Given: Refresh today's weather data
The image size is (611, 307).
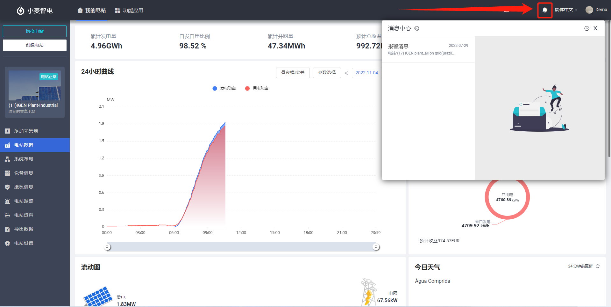Looking at the screenshot, I should (598, 266).
